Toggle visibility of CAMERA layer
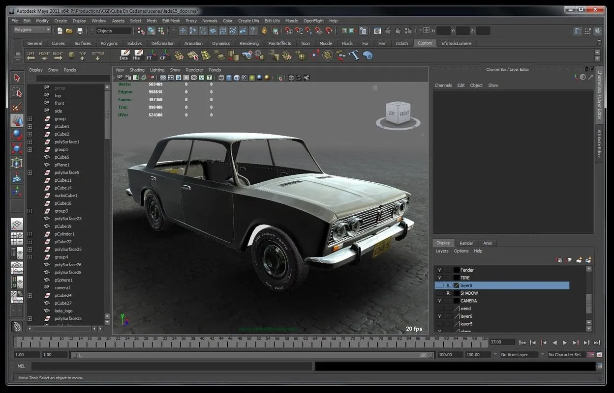Viewport: 614px width, 393px height. click(x=439, y=301)
